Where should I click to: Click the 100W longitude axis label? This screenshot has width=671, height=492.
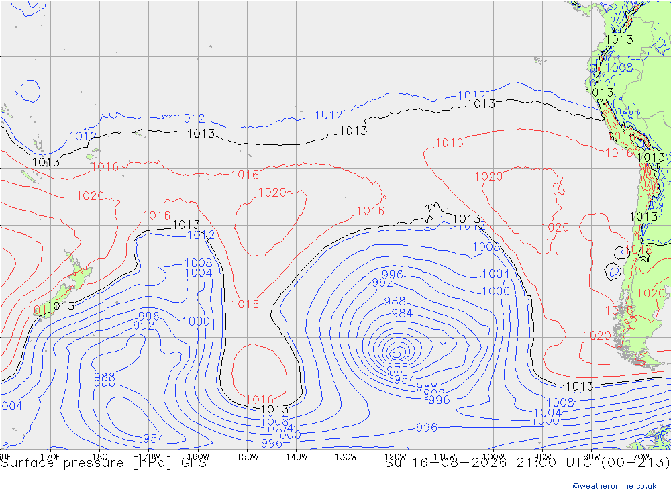coord(493,457)
